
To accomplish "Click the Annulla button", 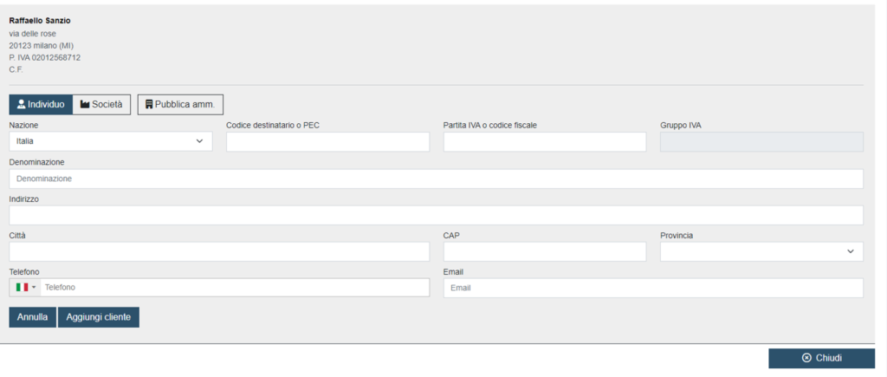I will click(x=33, y=317).
